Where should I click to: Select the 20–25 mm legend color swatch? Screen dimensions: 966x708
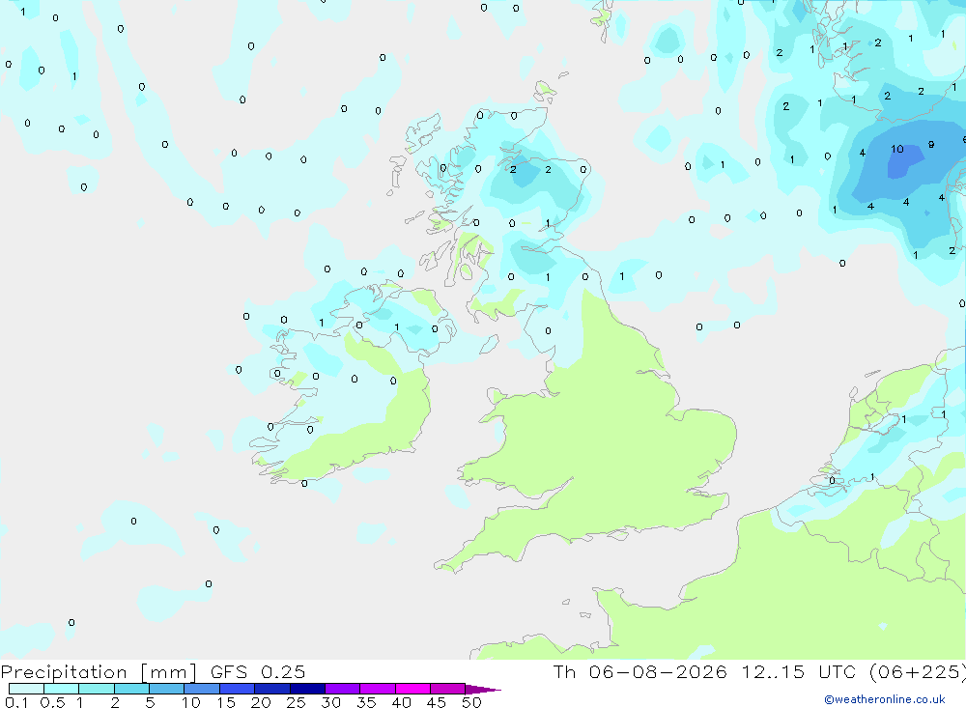click(x=271, y=689)
